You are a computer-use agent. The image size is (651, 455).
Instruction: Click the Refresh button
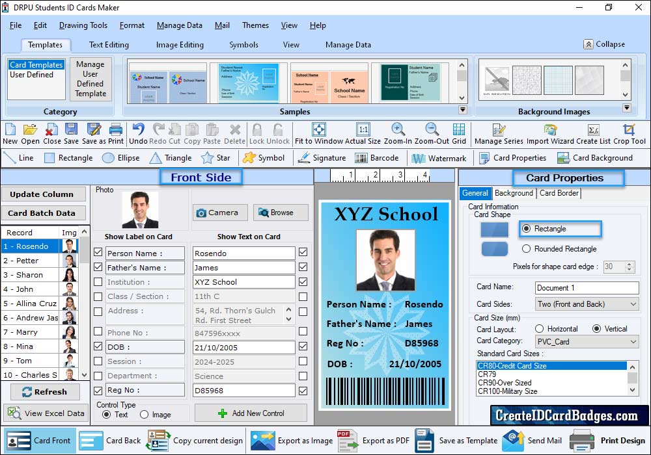(46, 391)
